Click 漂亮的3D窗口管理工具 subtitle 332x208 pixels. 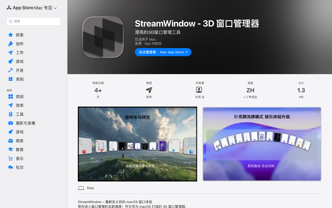coord(158,32)
